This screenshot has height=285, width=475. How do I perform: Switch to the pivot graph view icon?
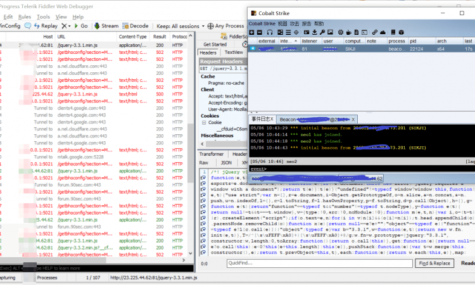pos(280,32)
